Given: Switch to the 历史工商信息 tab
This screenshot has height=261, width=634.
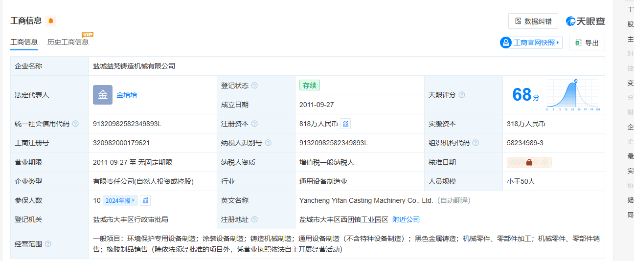Looking at the screenshot, I should click(68, 42).
